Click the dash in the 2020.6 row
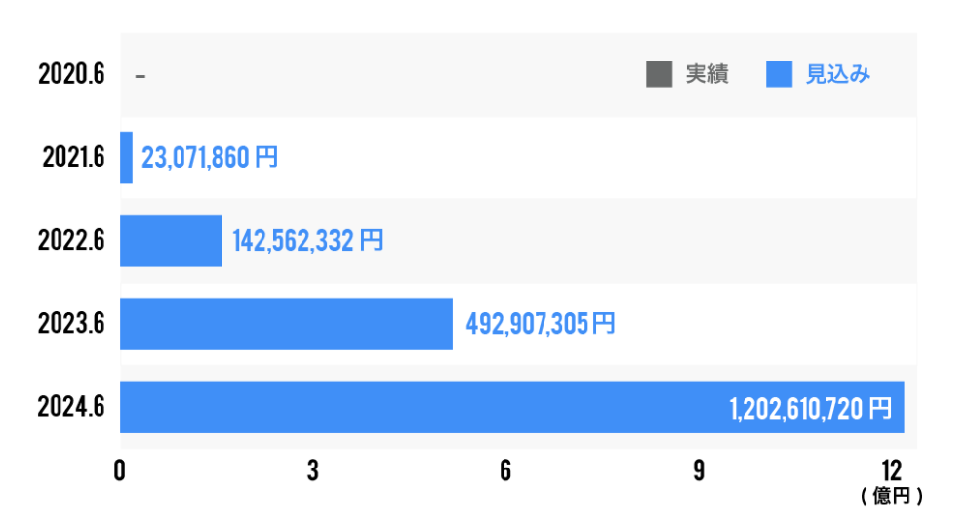This screenshot has height=529, width=967. coord(140,76)
